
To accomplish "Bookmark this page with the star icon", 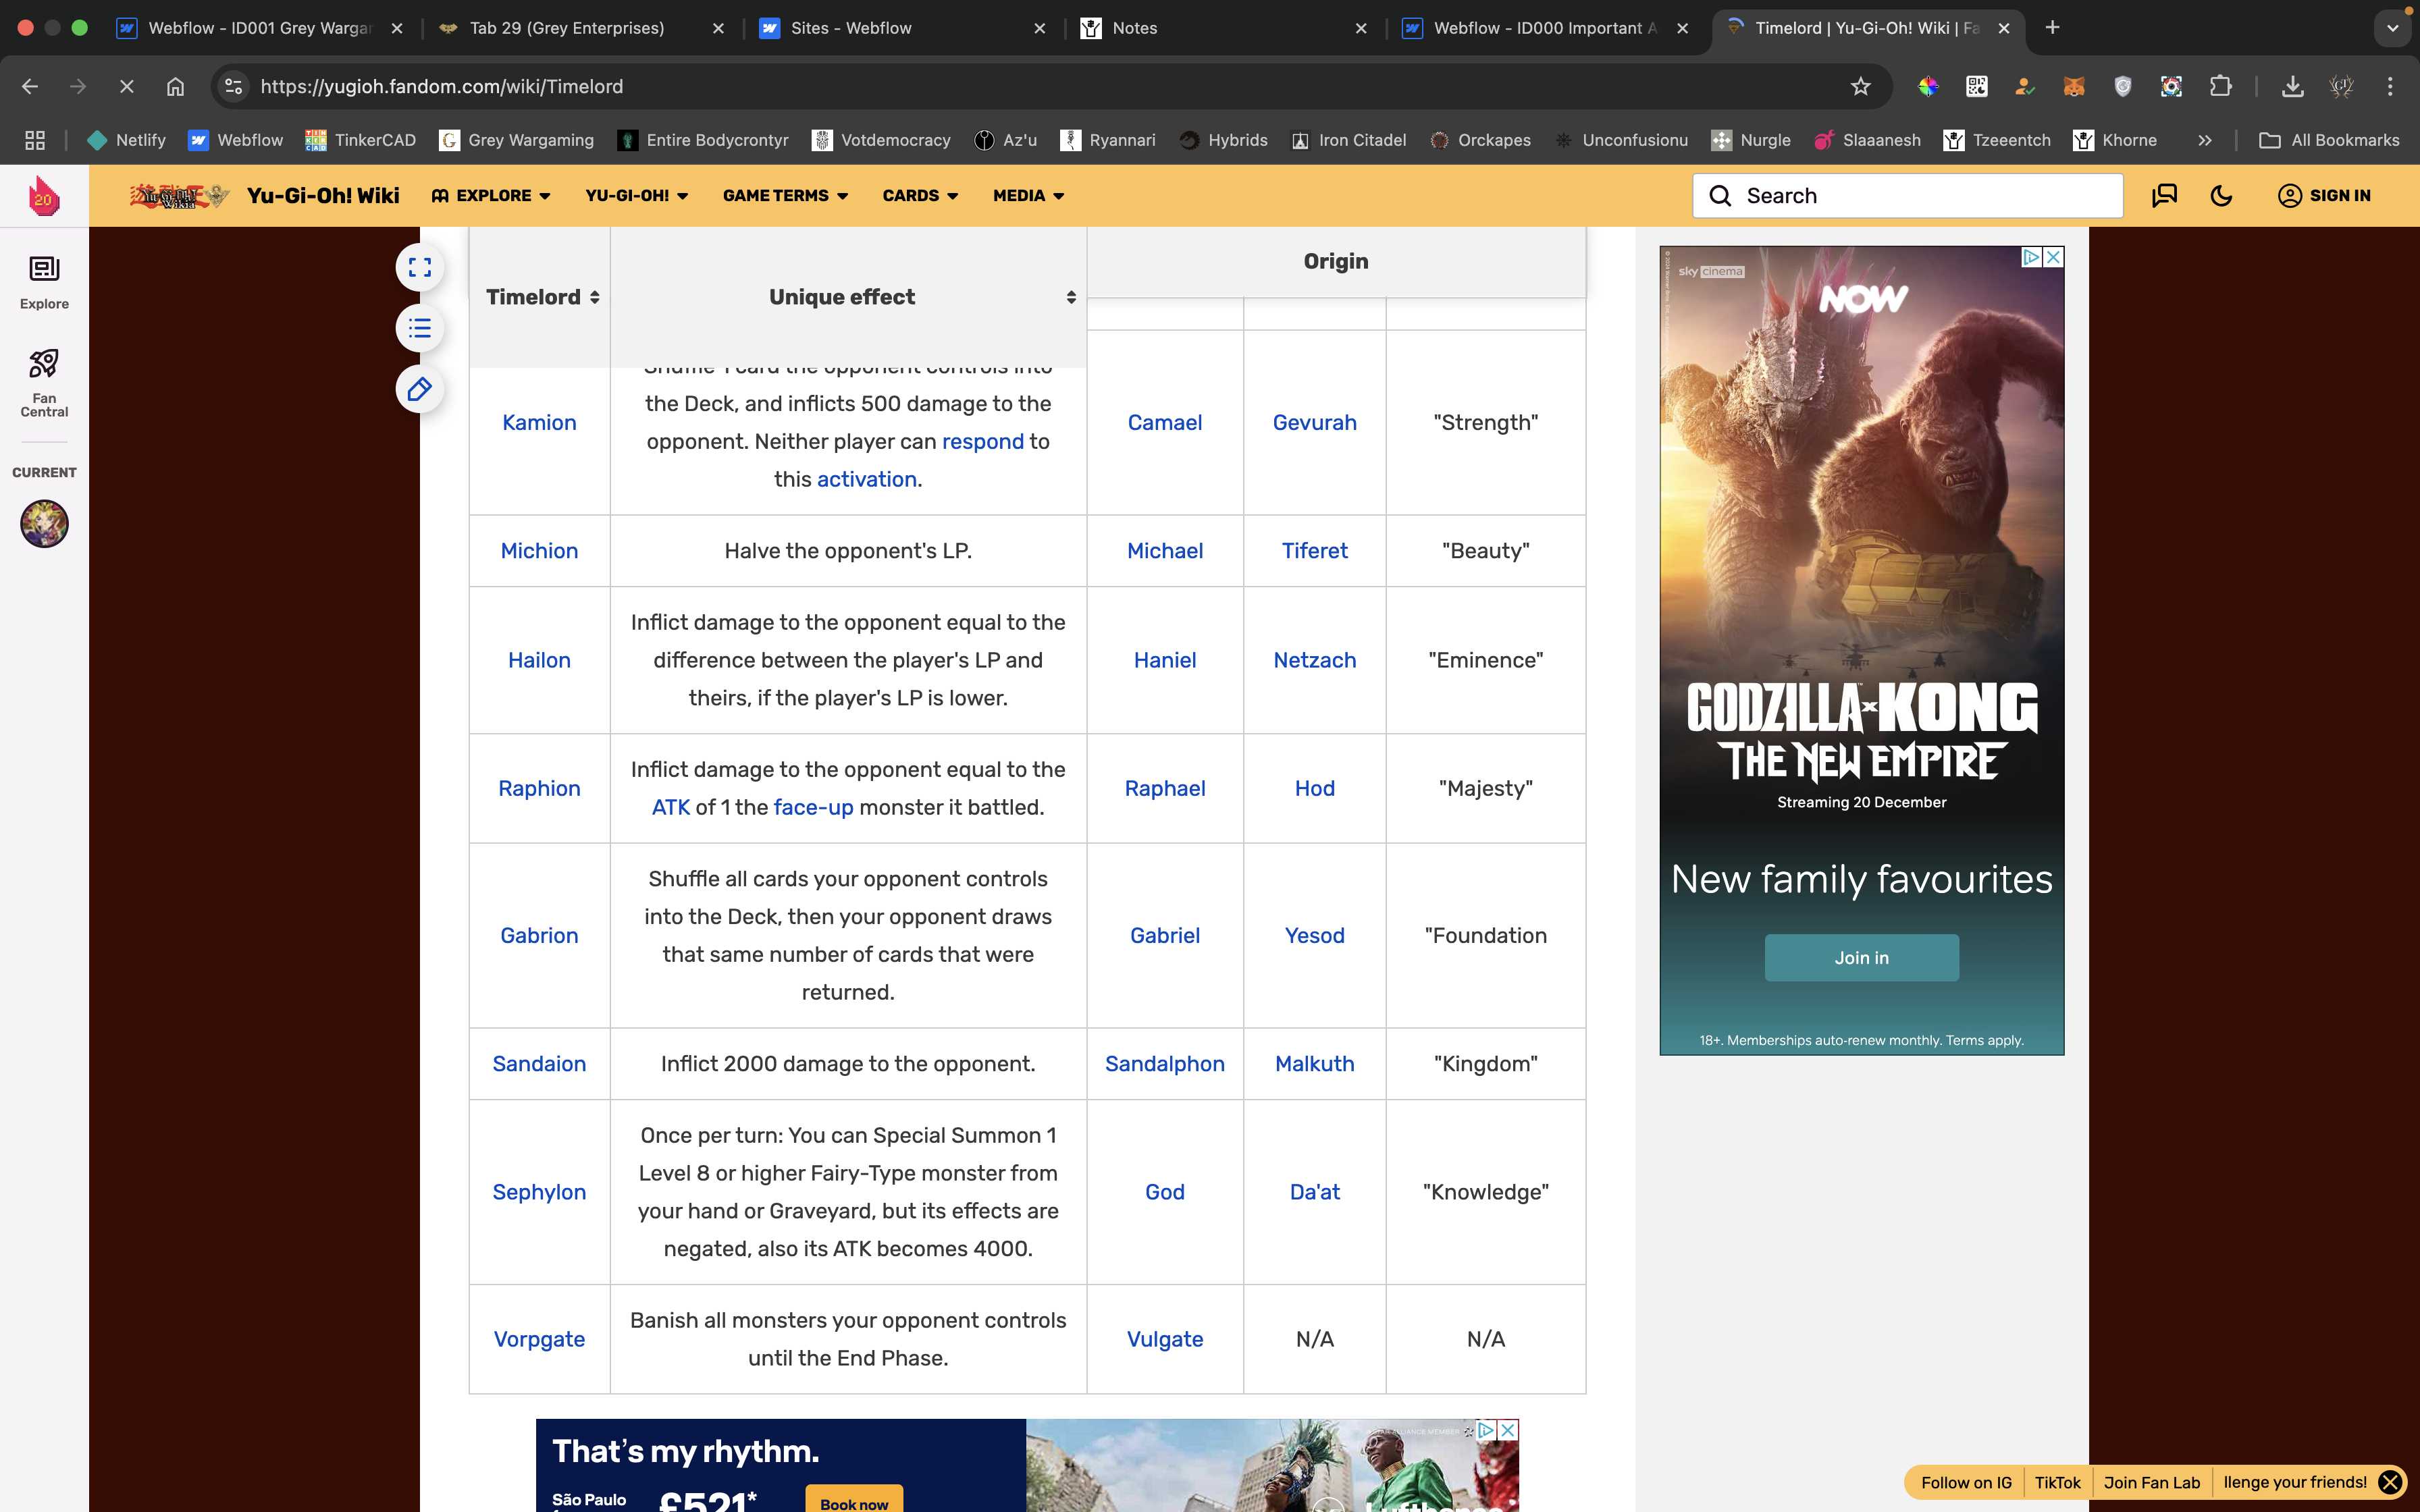I will (x=1860, y=87).
